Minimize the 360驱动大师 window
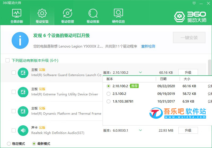Image resolution: width=212 pixels, height=148 pixels. click(201, 3)
